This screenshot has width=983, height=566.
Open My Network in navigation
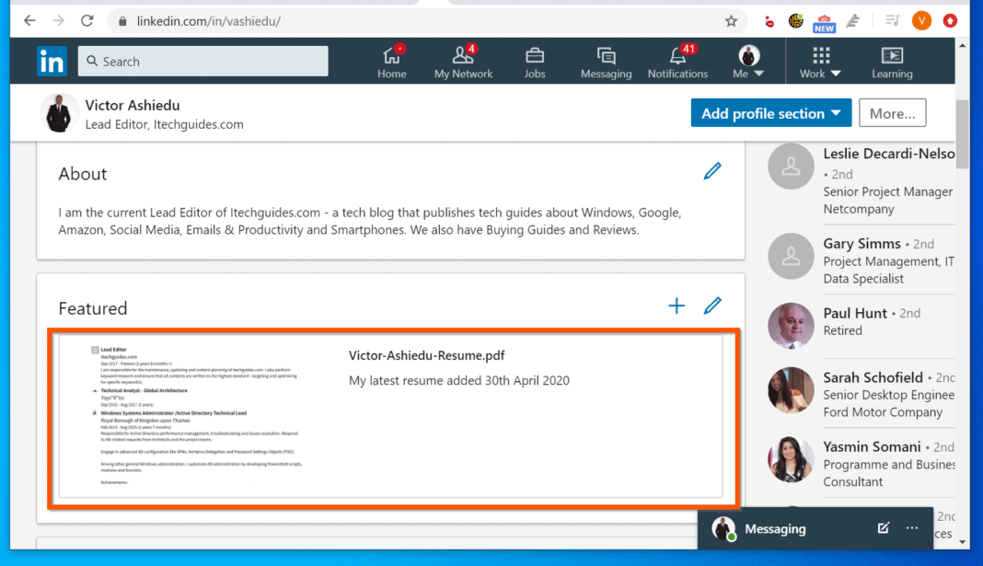coord(463,62)
